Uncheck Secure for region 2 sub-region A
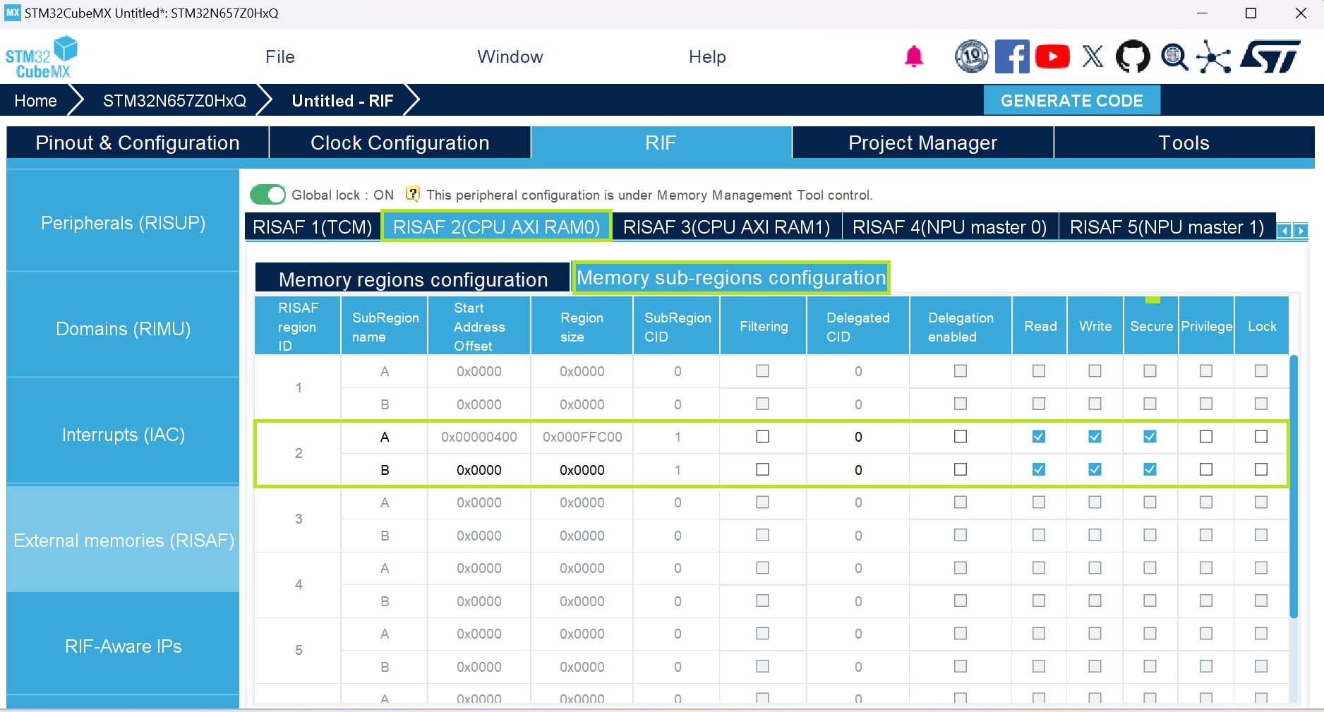The width and height of the screenshot is (1324, 712). (x=1150, y=437)
